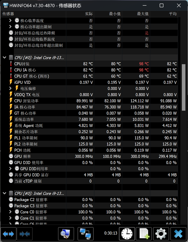The image size is (188, 242).
Task: Open the remote network monitors icon
Action: pos(85,234)
